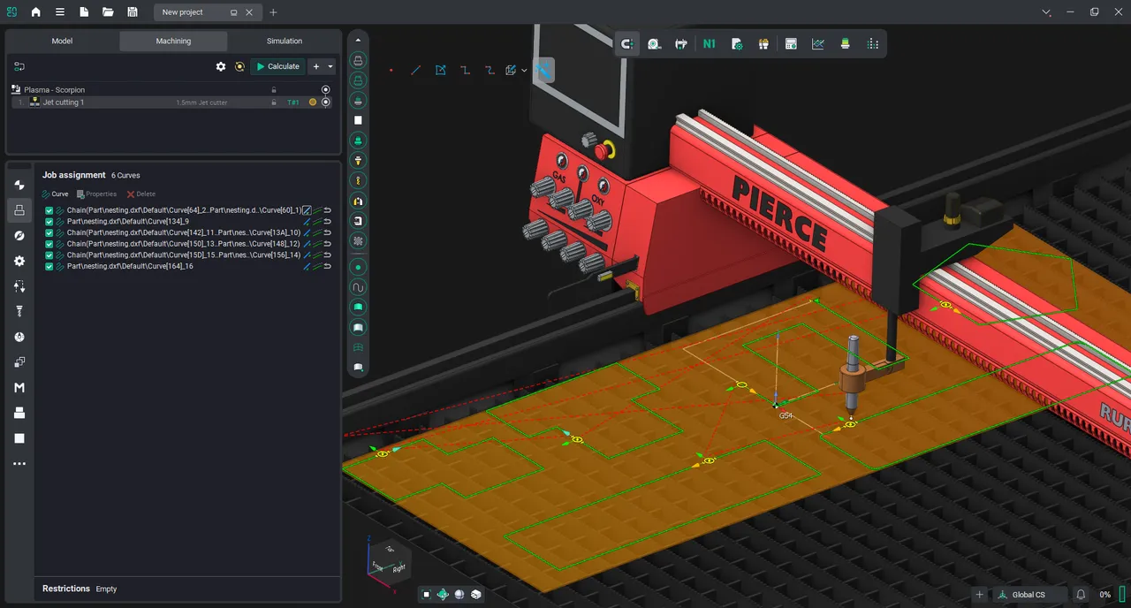The height and width of the screenshot is (608, 1131).
Task: Open the job assignment sidebar page
Action: [19, 210]
